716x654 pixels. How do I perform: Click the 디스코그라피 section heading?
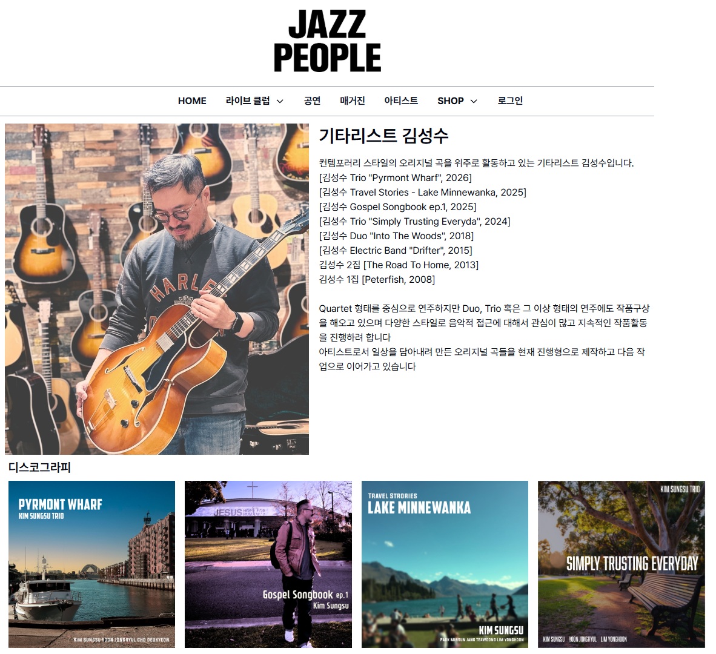(x=40, y=467)
